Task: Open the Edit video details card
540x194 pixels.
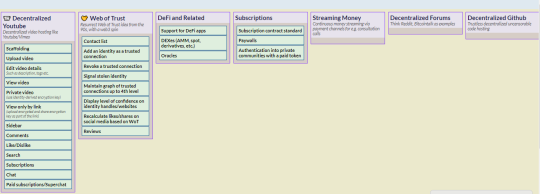Action: point(38,70)
